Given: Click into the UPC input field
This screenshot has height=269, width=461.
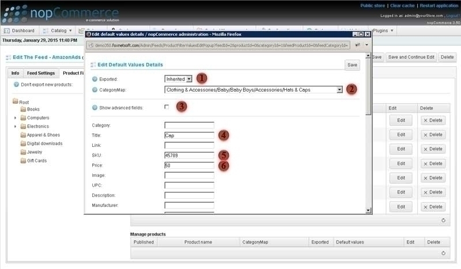Looking at the screenshot, I should [190, 185].
